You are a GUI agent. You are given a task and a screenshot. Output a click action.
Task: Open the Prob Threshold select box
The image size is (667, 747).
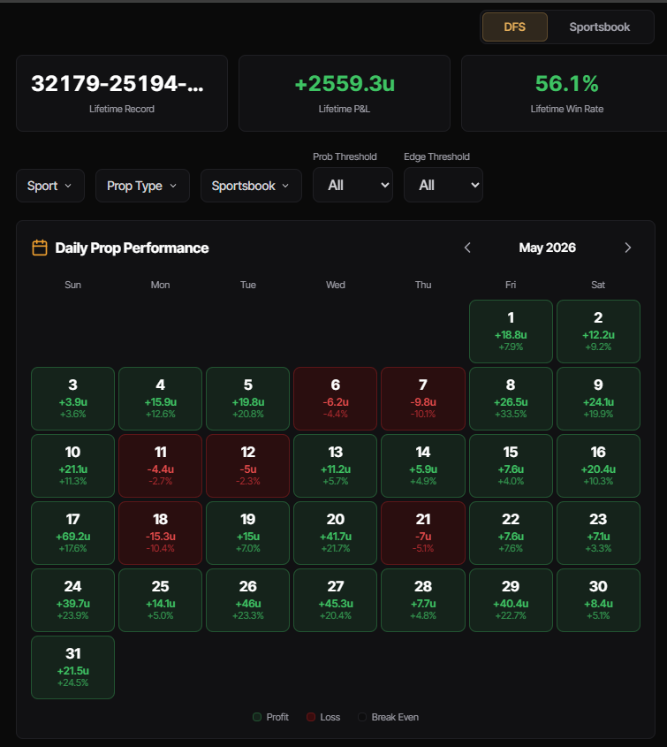point(352,185)
